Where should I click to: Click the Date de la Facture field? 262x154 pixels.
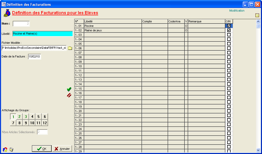click(x=34, y=56)
